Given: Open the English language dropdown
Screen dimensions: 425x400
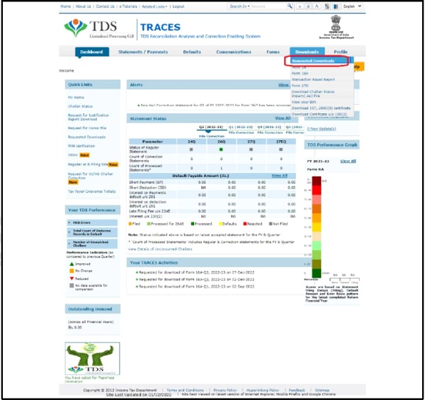Looking at the screenshot, I should click(352, 6).
